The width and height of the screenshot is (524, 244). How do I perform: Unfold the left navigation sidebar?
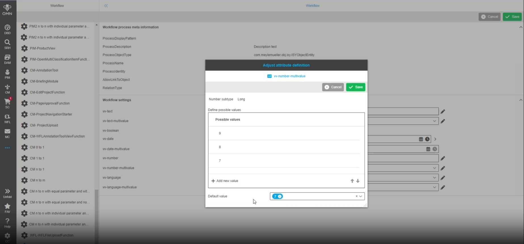click(x=7, y=193)
